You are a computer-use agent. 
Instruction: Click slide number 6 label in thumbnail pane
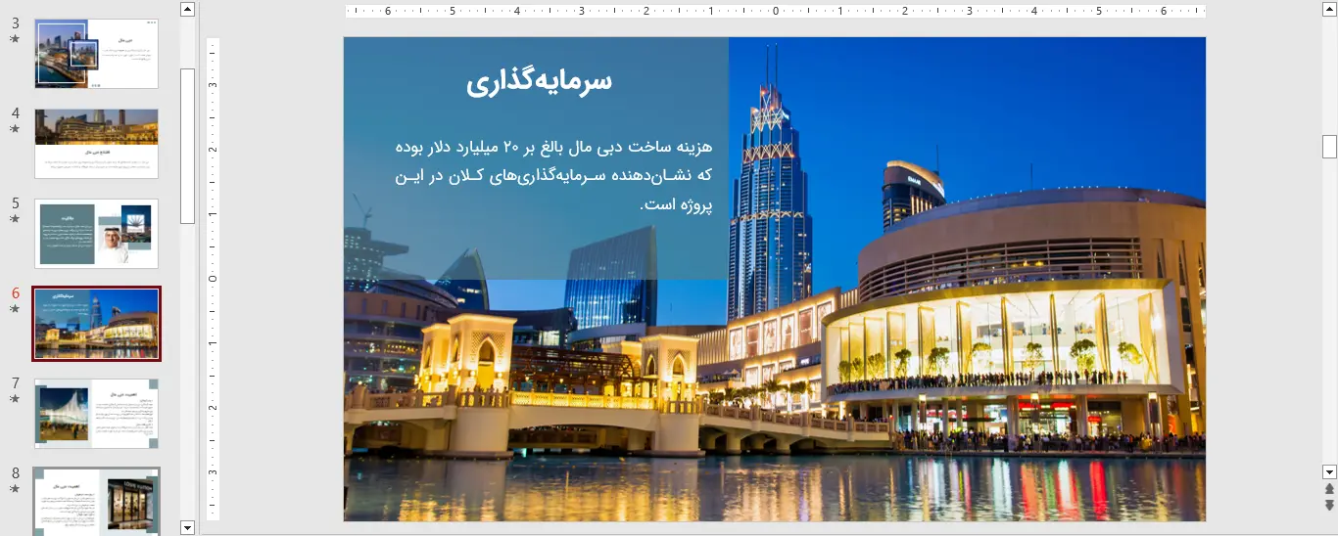(15, 293)
